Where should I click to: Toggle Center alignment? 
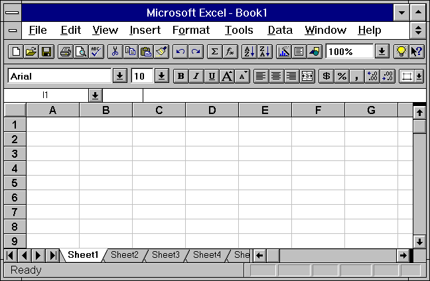tap(277, 76)
